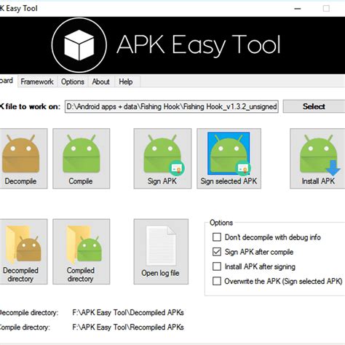The image size is (345, 345).
Task: Click the Sign APK button
Action: point(162,159)
